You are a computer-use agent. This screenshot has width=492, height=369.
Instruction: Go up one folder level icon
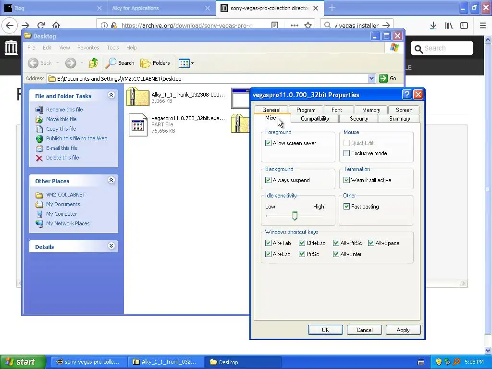click(x=94, y=63)
